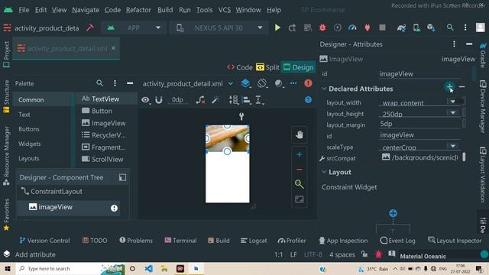Image resolution: width=489 pixels, height=275 pixels.
Task: Toggle Component Tree panel layout icon
Action: pos(122,177)
